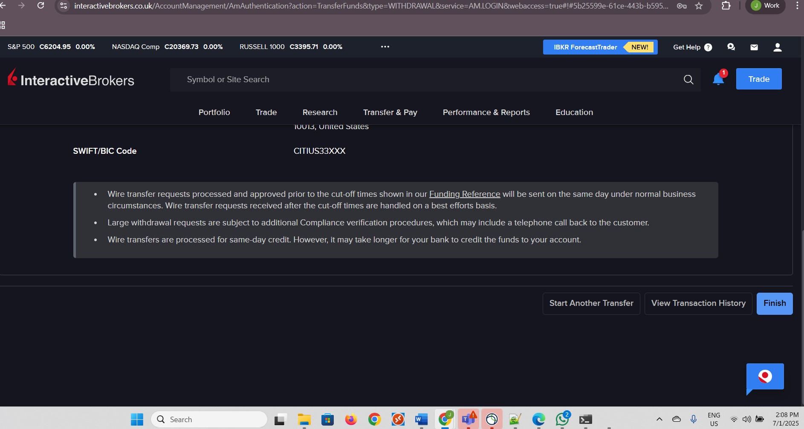The width and height of the screenshot is (804, 429).
Task: Open File Explorer from the taskbar
Action: [304, 420]
